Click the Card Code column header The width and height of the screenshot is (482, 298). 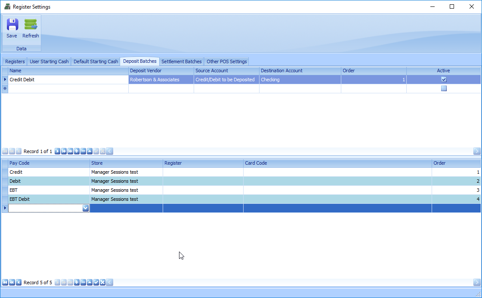[337, 163]
